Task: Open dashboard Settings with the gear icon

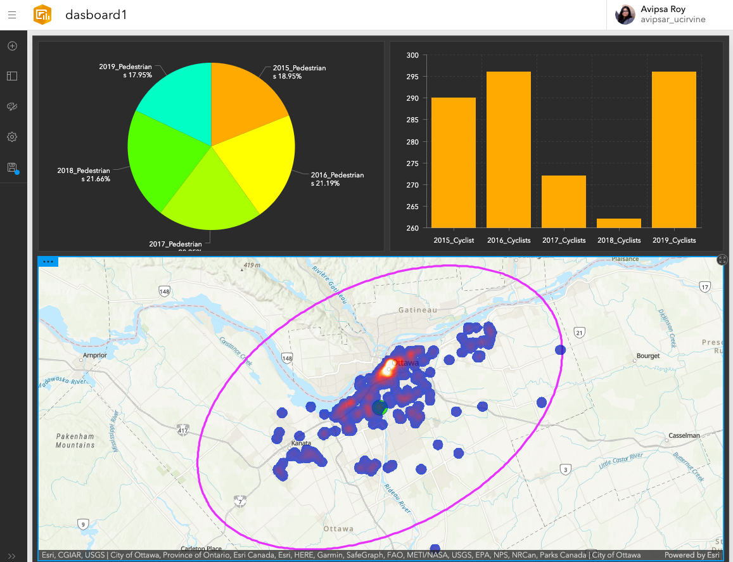Action: 12,136
